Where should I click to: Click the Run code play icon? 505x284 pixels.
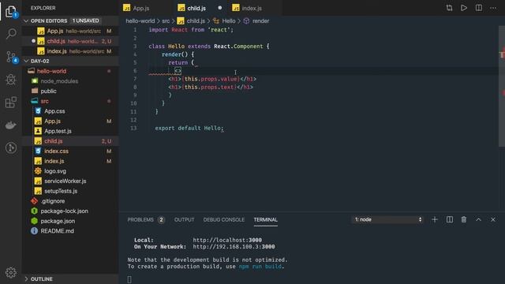pos(464,8)
